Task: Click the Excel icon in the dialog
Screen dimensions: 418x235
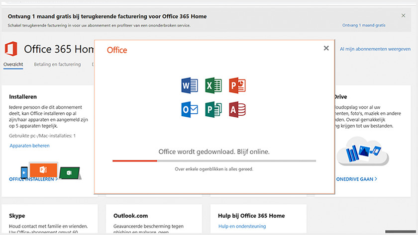Action: (213, 85)
